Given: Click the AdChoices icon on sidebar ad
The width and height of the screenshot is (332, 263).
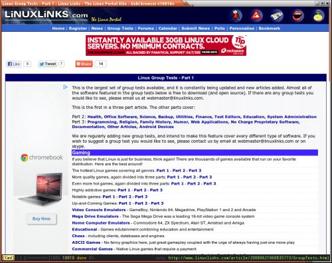Looking at the screenshot, I should pyautogui.click(x=65, y=87).
